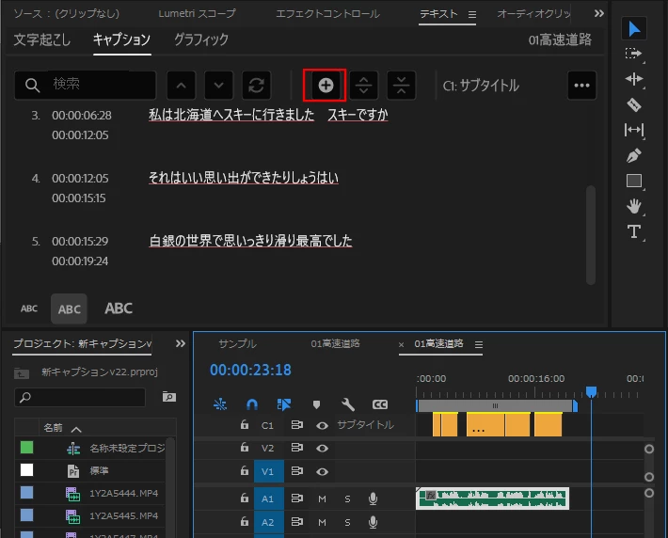This screenshot has width=668, height=538.
Task: Select the Hand tool
Action: pyautogui.click(x=634, y=206)
